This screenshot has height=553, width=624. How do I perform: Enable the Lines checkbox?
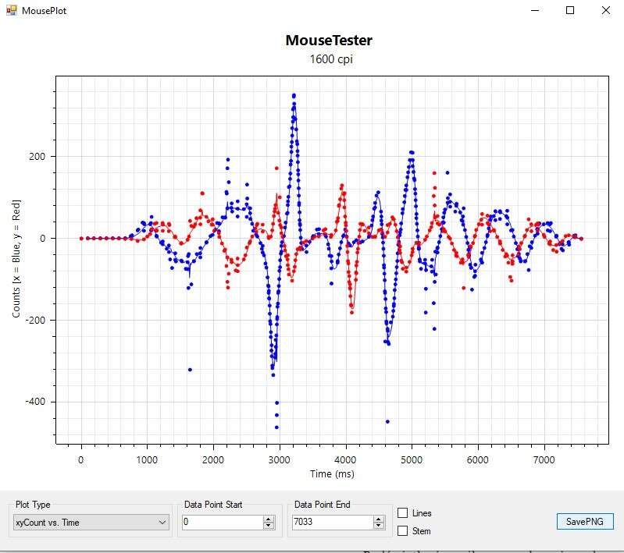pos(403,513)
